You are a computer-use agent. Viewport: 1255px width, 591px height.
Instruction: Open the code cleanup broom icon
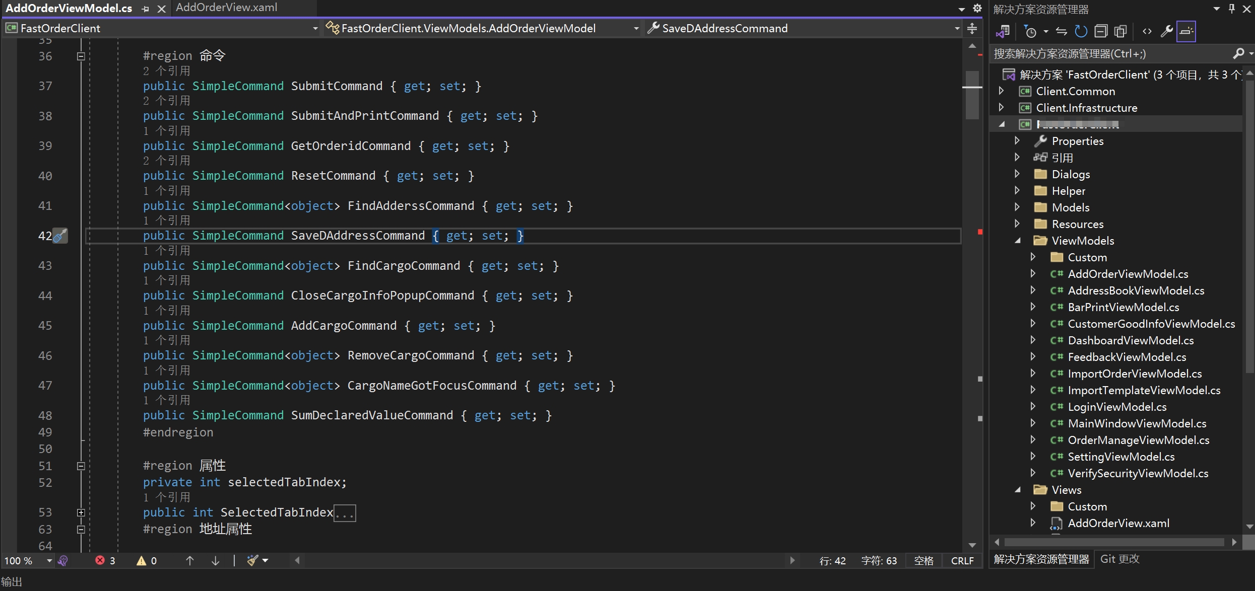253,560
